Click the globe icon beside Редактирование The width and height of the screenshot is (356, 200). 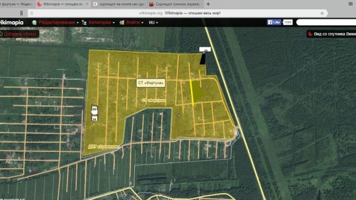click(x=34, y=22)
